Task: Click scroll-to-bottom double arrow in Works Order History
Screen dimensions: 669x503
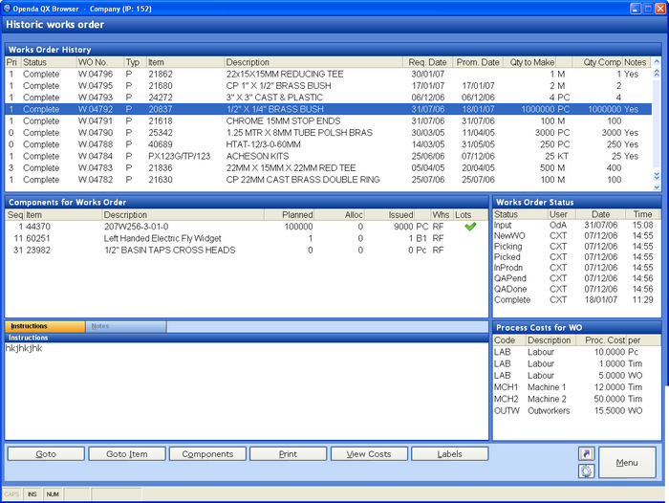Action: point(657,176)
